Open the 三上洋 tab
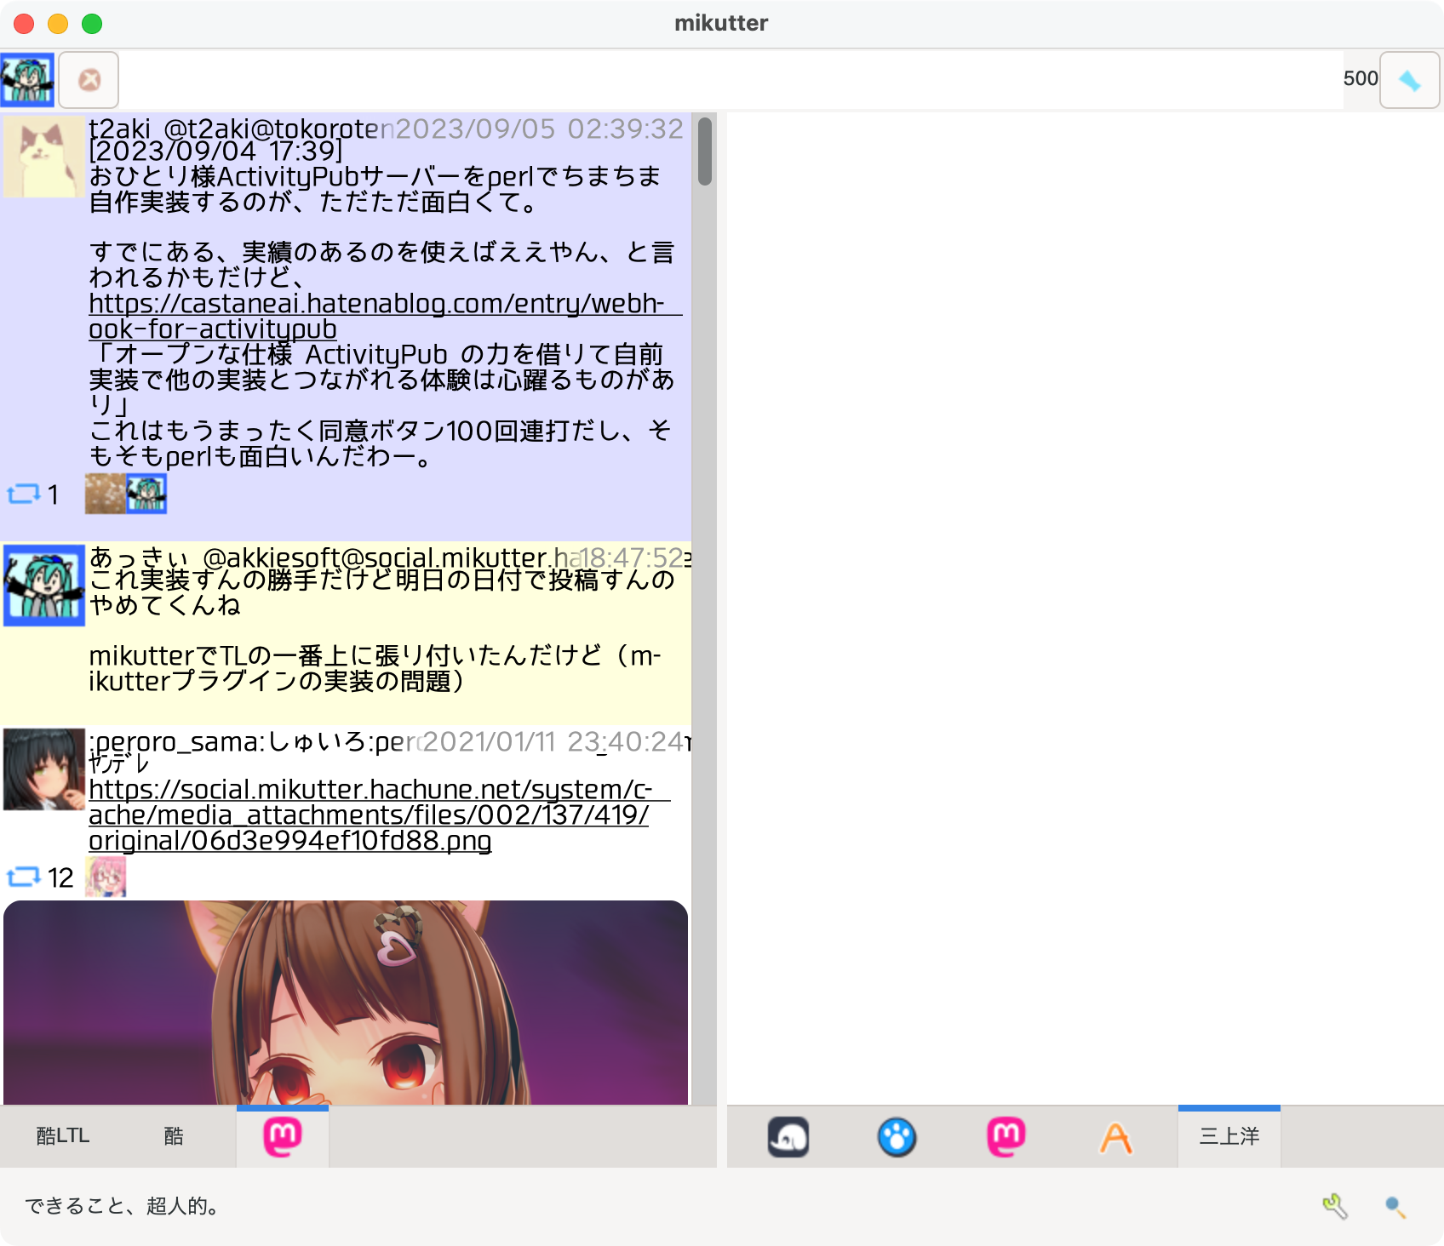This screenshot has width=1444, height=1246. click(x=1229, y=1137)
